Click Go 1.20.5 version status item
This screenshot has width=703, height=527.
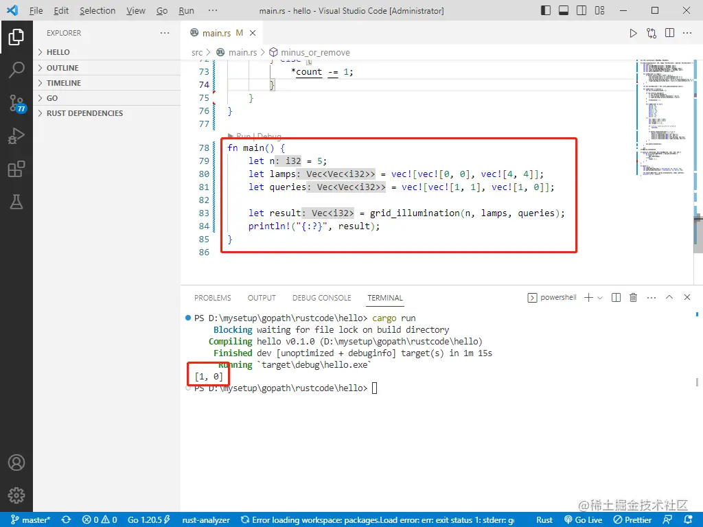pos(149,520)
